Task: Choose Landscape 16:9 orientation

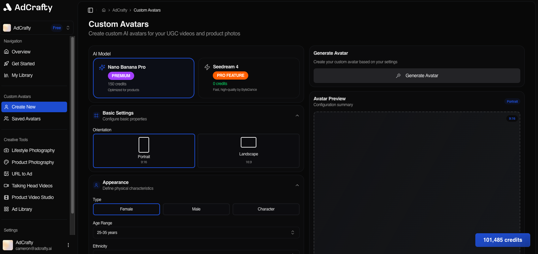Action: pos(249,151)
